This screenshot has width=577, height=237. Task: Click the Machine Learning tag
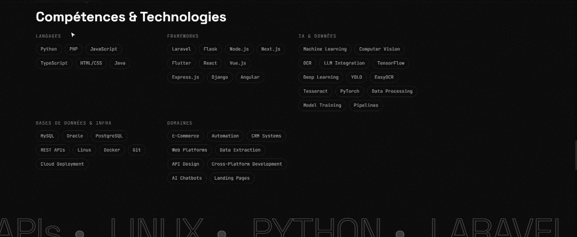(x=325, y=49)
